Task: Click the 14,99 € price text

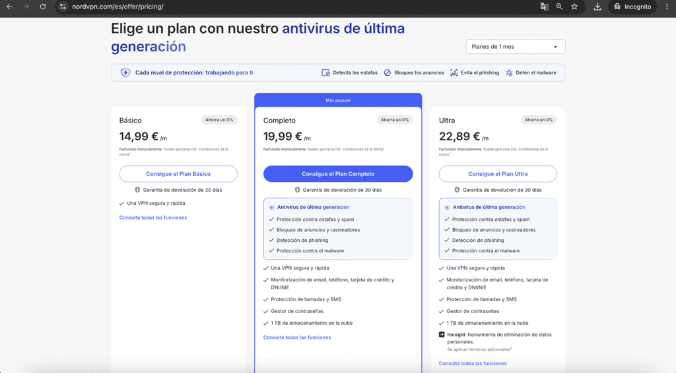Action: pos(139,136)
